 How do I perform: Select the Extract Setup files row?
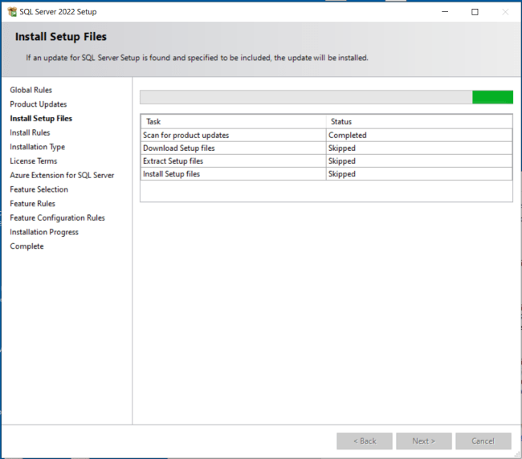(326, 161)
